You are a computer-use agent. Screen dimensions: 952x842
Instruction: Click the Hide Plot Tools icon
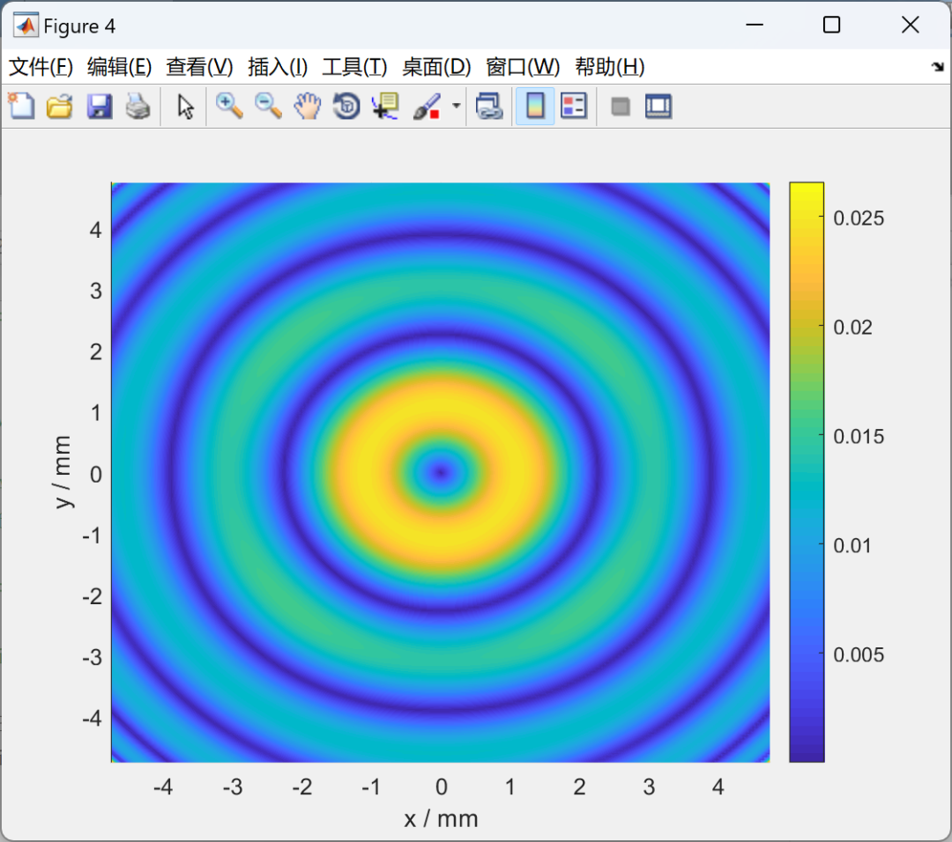(x=620, y=107)
